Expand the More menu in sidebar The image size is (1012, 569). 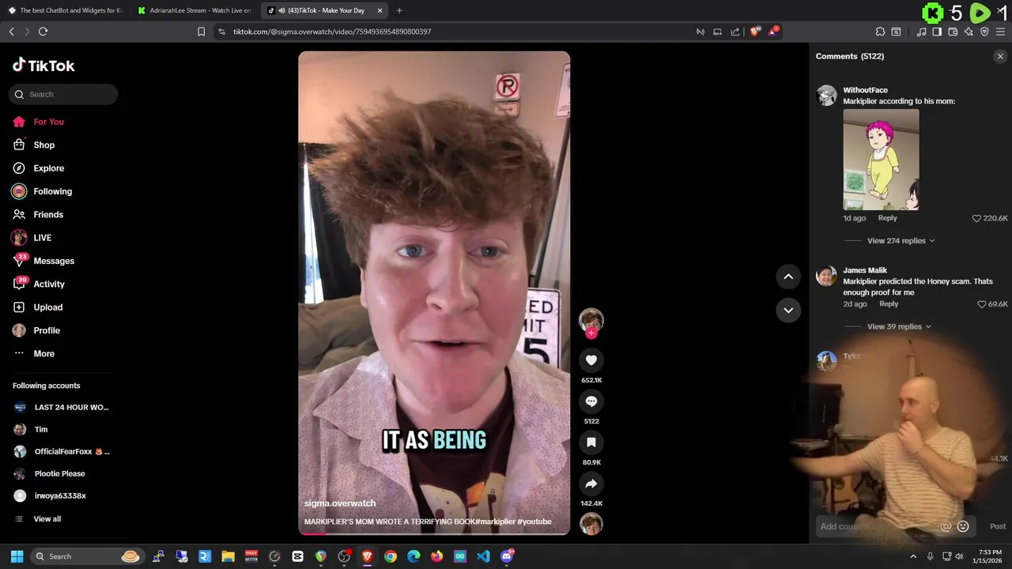click(43, 353)
